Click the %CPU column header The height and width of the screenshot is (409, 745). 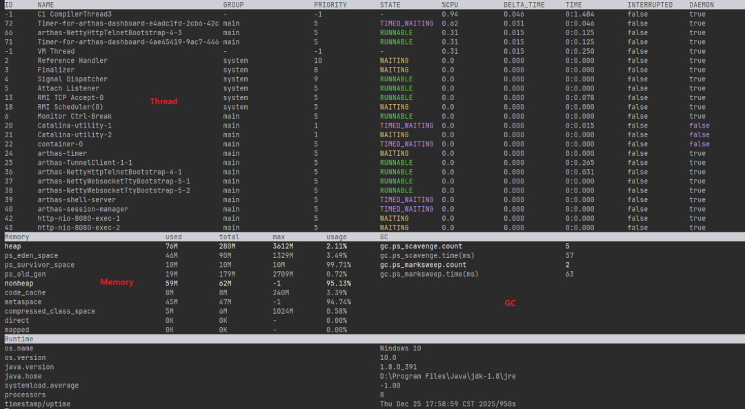tap(450, 5)
